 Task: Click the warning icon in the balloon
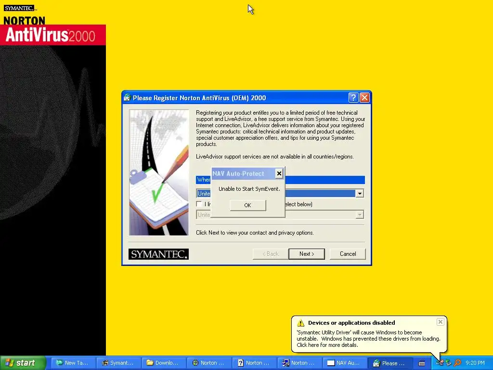pyautogui.click(x=300, y=323)
